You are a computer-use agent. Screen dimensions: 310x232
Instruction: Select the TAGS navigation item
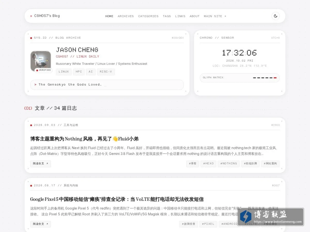[167, 16]
